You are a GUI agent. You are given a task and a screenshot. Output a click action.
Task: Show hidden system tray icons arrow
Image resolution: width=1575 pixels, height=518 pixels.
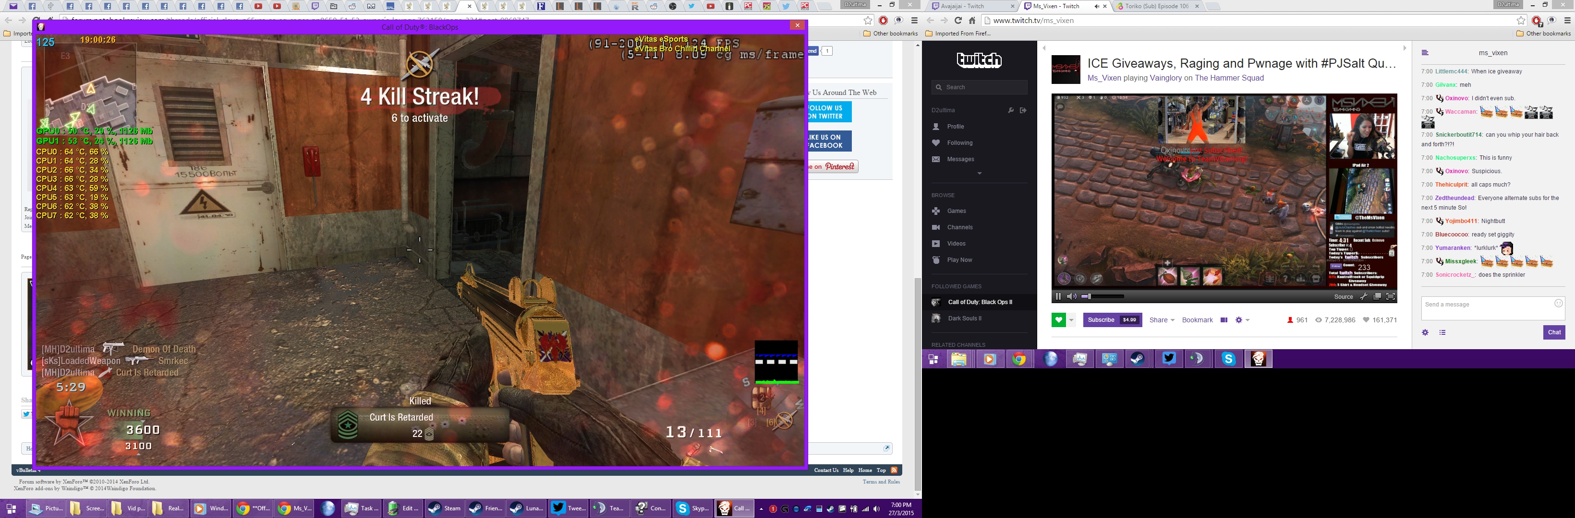[x=761, y=509]
